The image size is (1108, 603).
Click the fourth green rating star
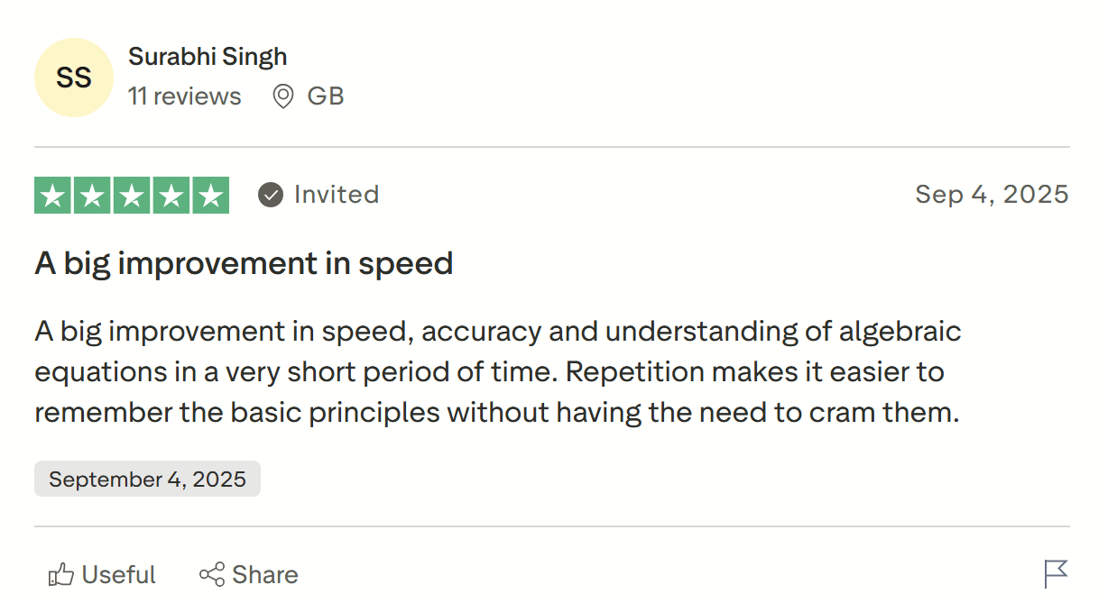(x=171, y=196)
